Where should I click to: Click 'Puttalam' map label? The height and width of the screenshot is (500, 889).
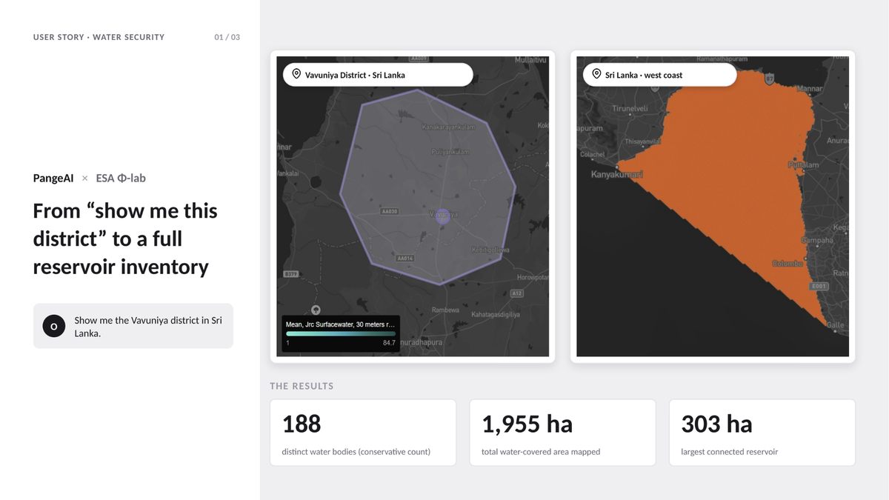pyautogui.click(x=803, y=165)
